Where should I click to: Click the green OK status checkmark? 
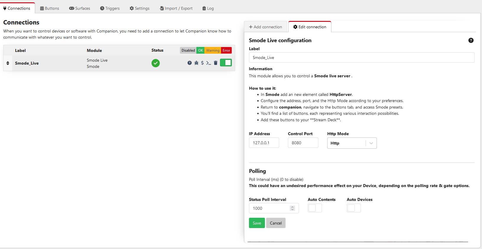coord(156,63)
